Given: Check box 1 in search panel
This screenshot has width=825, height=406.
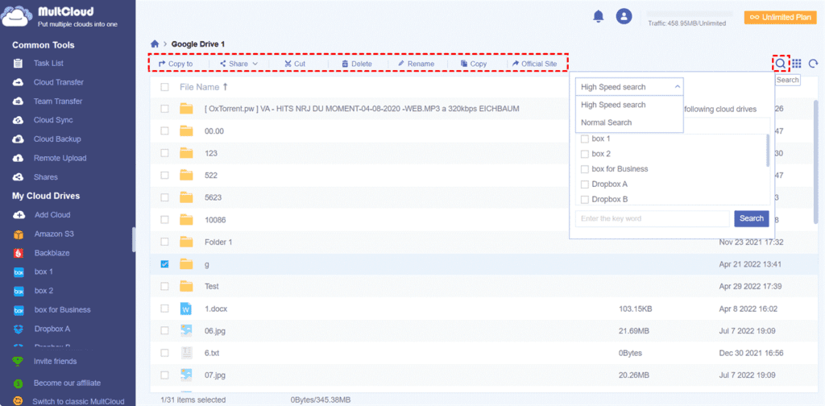Looking at the screenshot, I should 584,139.
